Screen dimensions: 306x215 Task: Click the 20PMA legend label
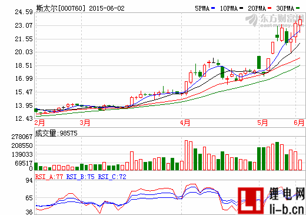[x=257, y=8]
